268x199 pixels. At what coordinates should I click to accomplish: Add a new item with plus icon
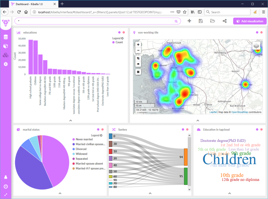click(x=189, y=21)
